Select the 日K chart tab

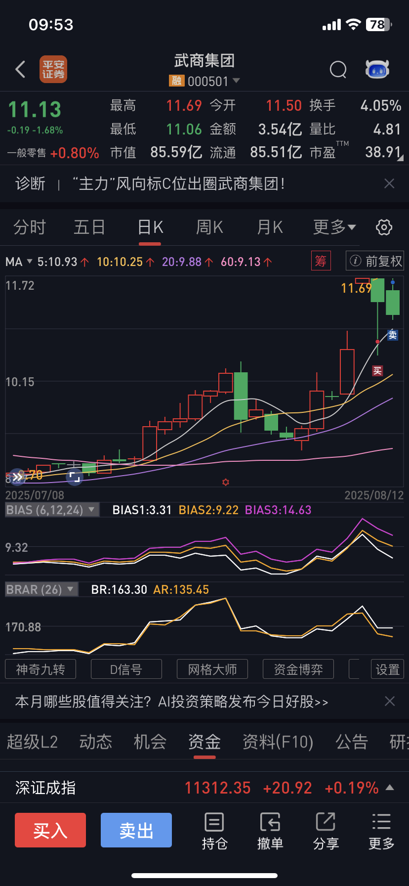pyautogui.click(x=150, y=227)
